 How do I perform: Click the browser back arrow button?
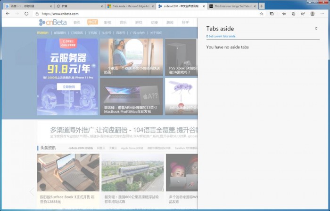(8, 14)
